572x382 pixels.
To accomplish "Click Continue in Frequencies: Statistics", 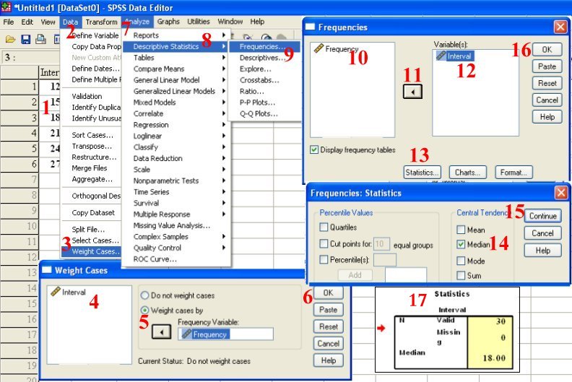I will [x=543, y=216].
